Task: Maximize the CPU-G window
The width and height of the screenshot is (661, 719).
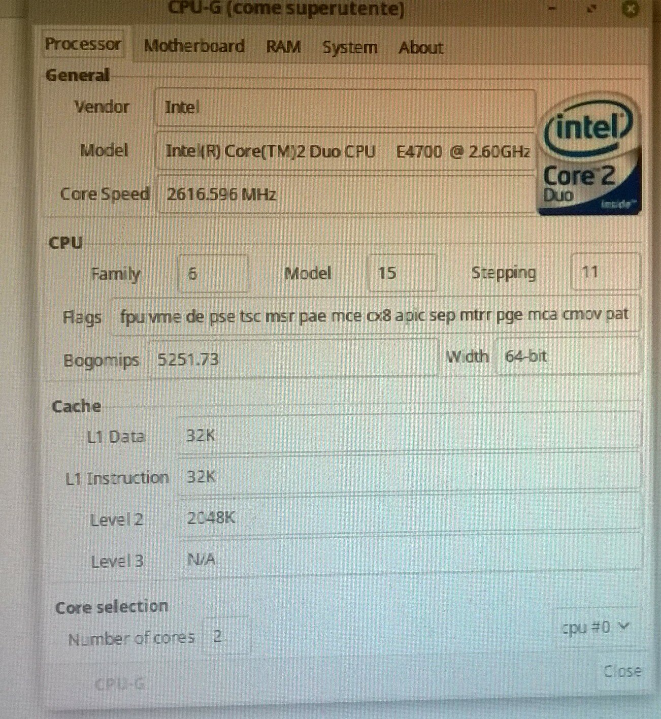Action: coord(591,9)
